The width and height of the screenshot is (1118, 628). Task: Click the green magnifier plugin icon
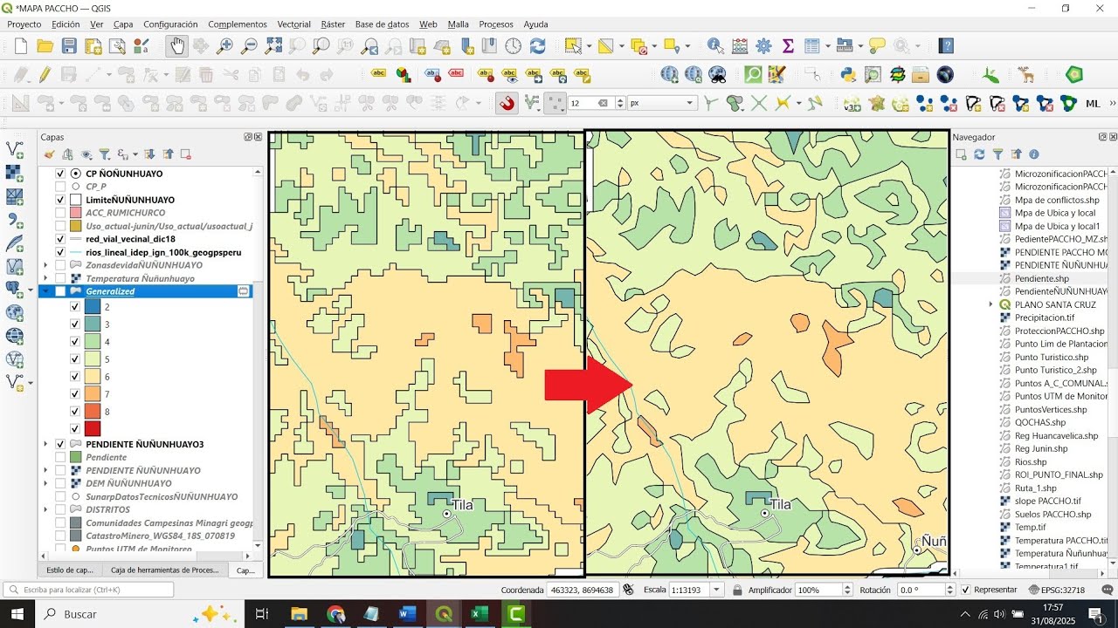[753, 75]
